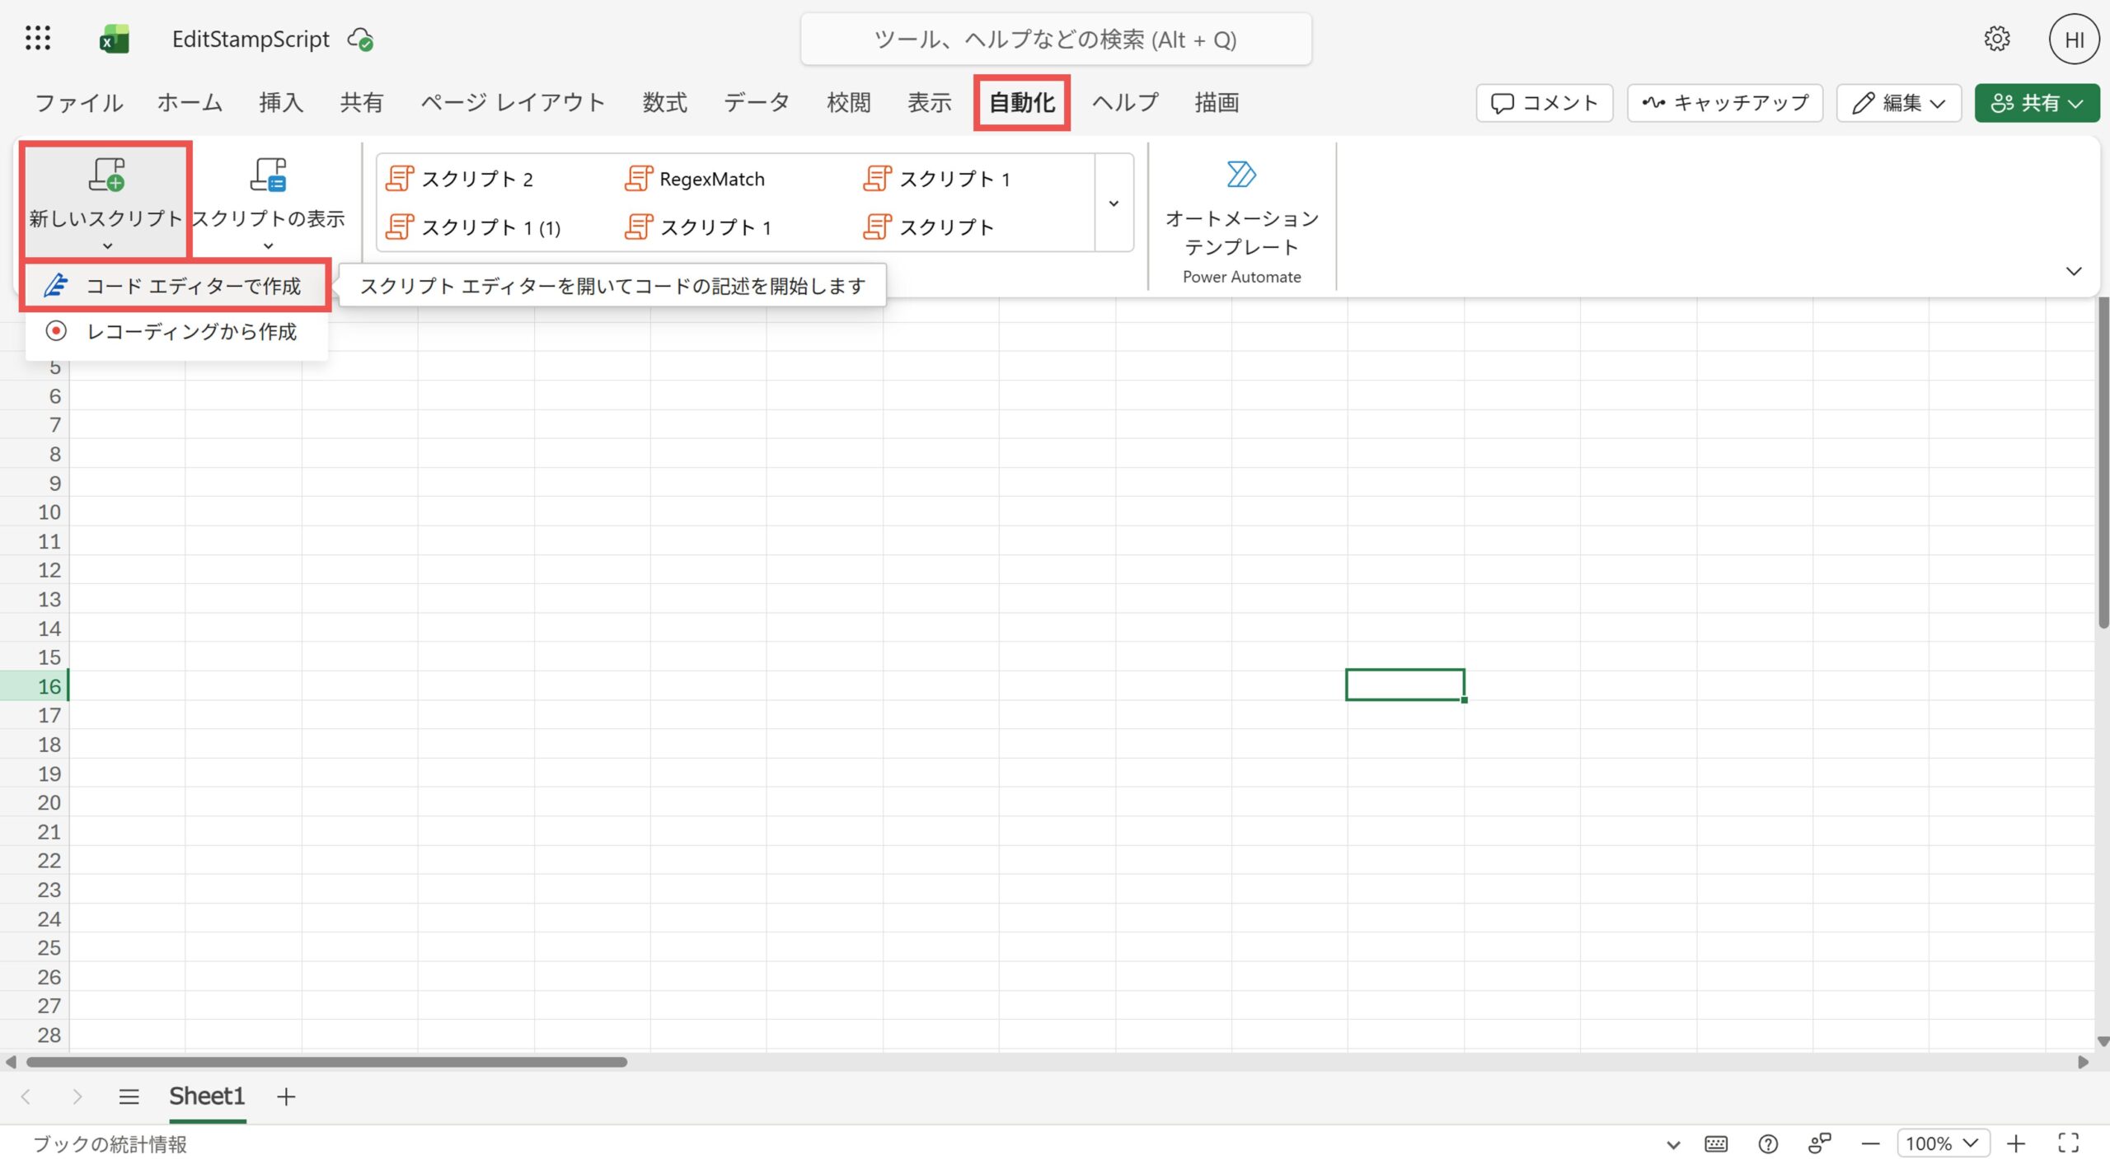The image size is (2110, 1159).
Task: Select the Sheet1 tab
Action: pos(206,1096)
